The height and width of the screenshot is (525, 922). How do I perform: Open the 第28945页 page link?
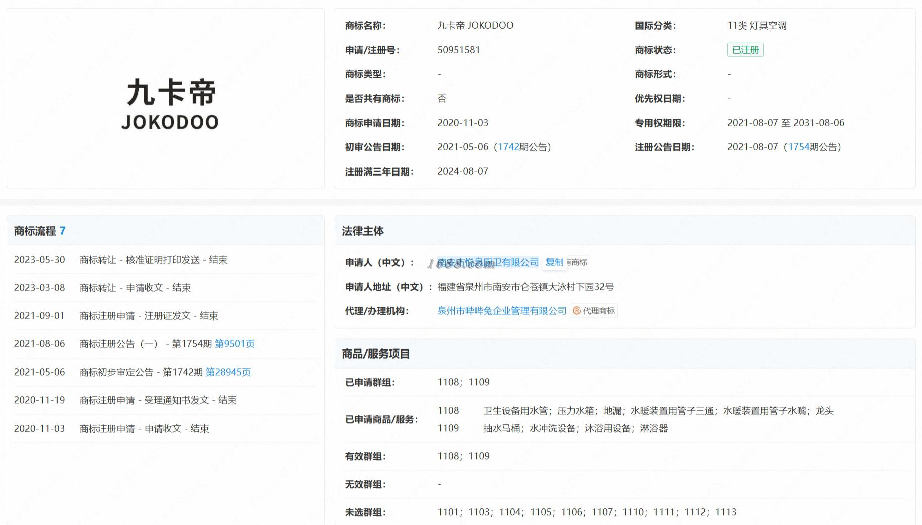click(x=228, y=372)
